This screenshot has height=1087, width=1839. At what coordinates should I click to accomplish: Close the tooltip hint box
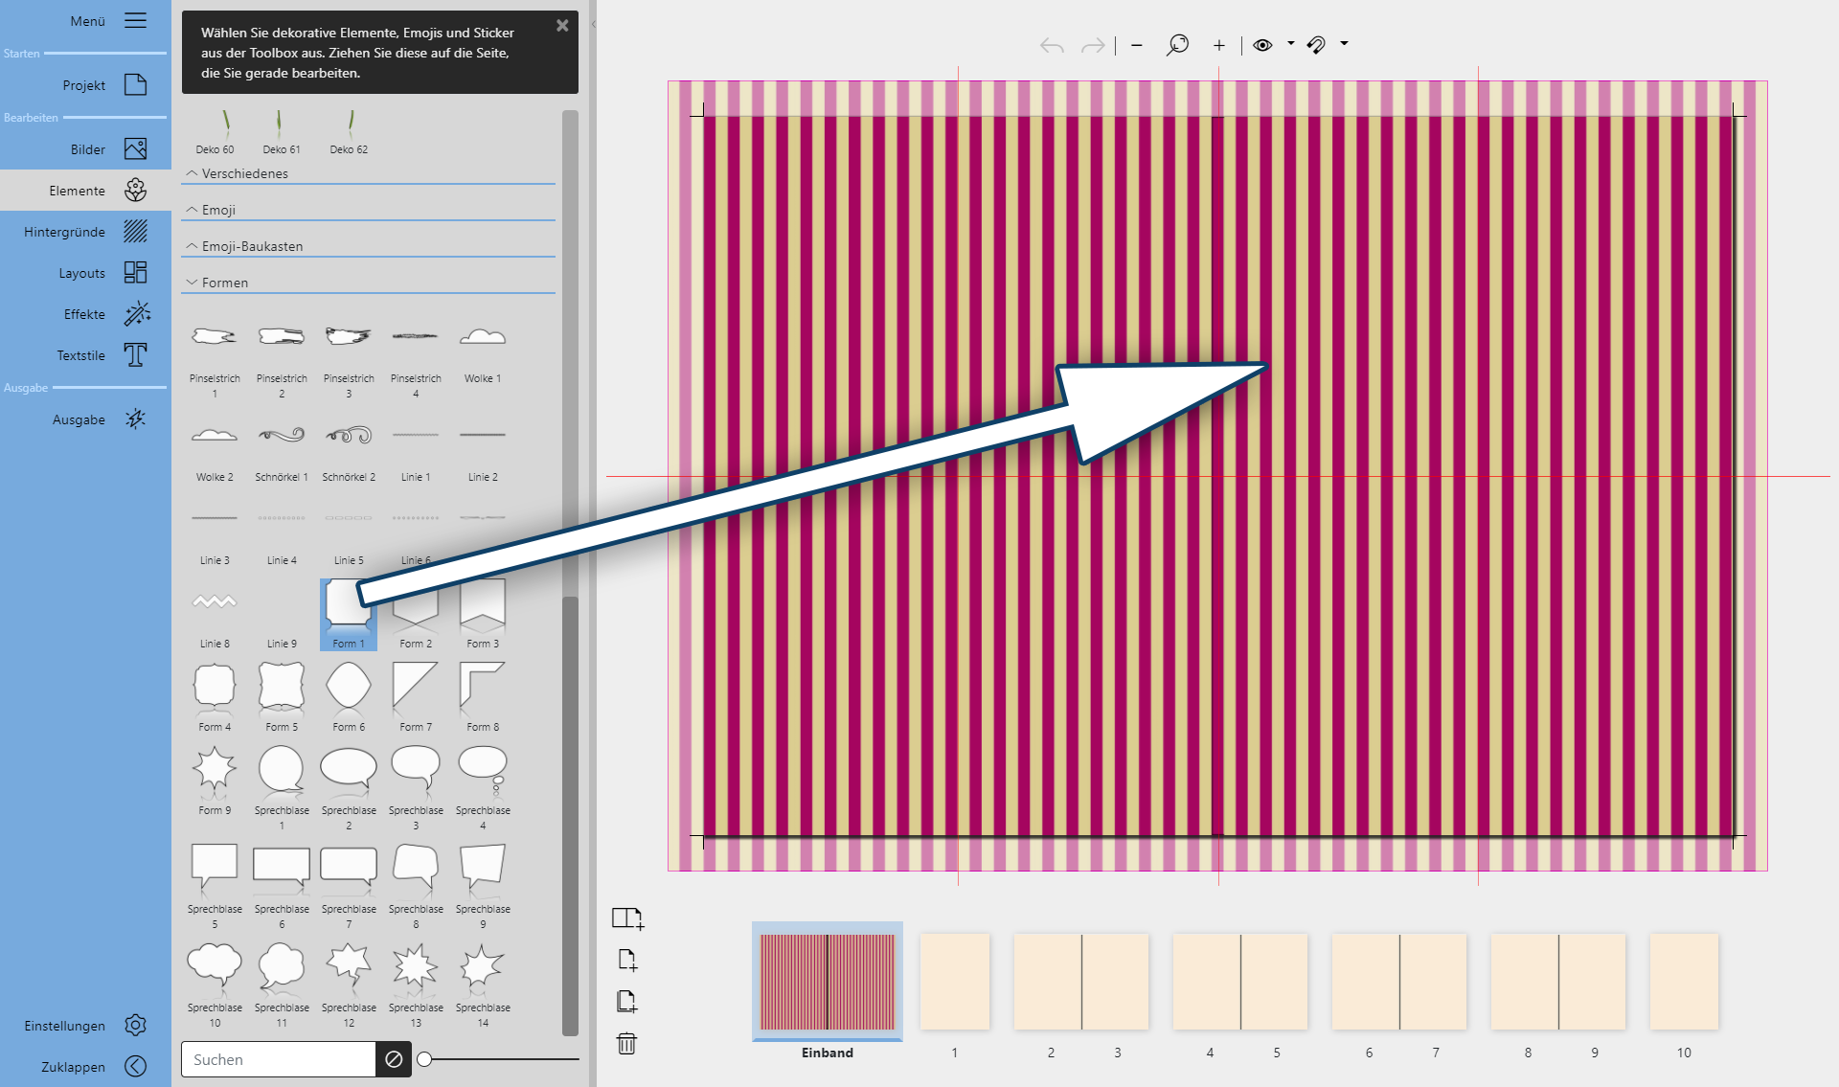pos(562,26)
